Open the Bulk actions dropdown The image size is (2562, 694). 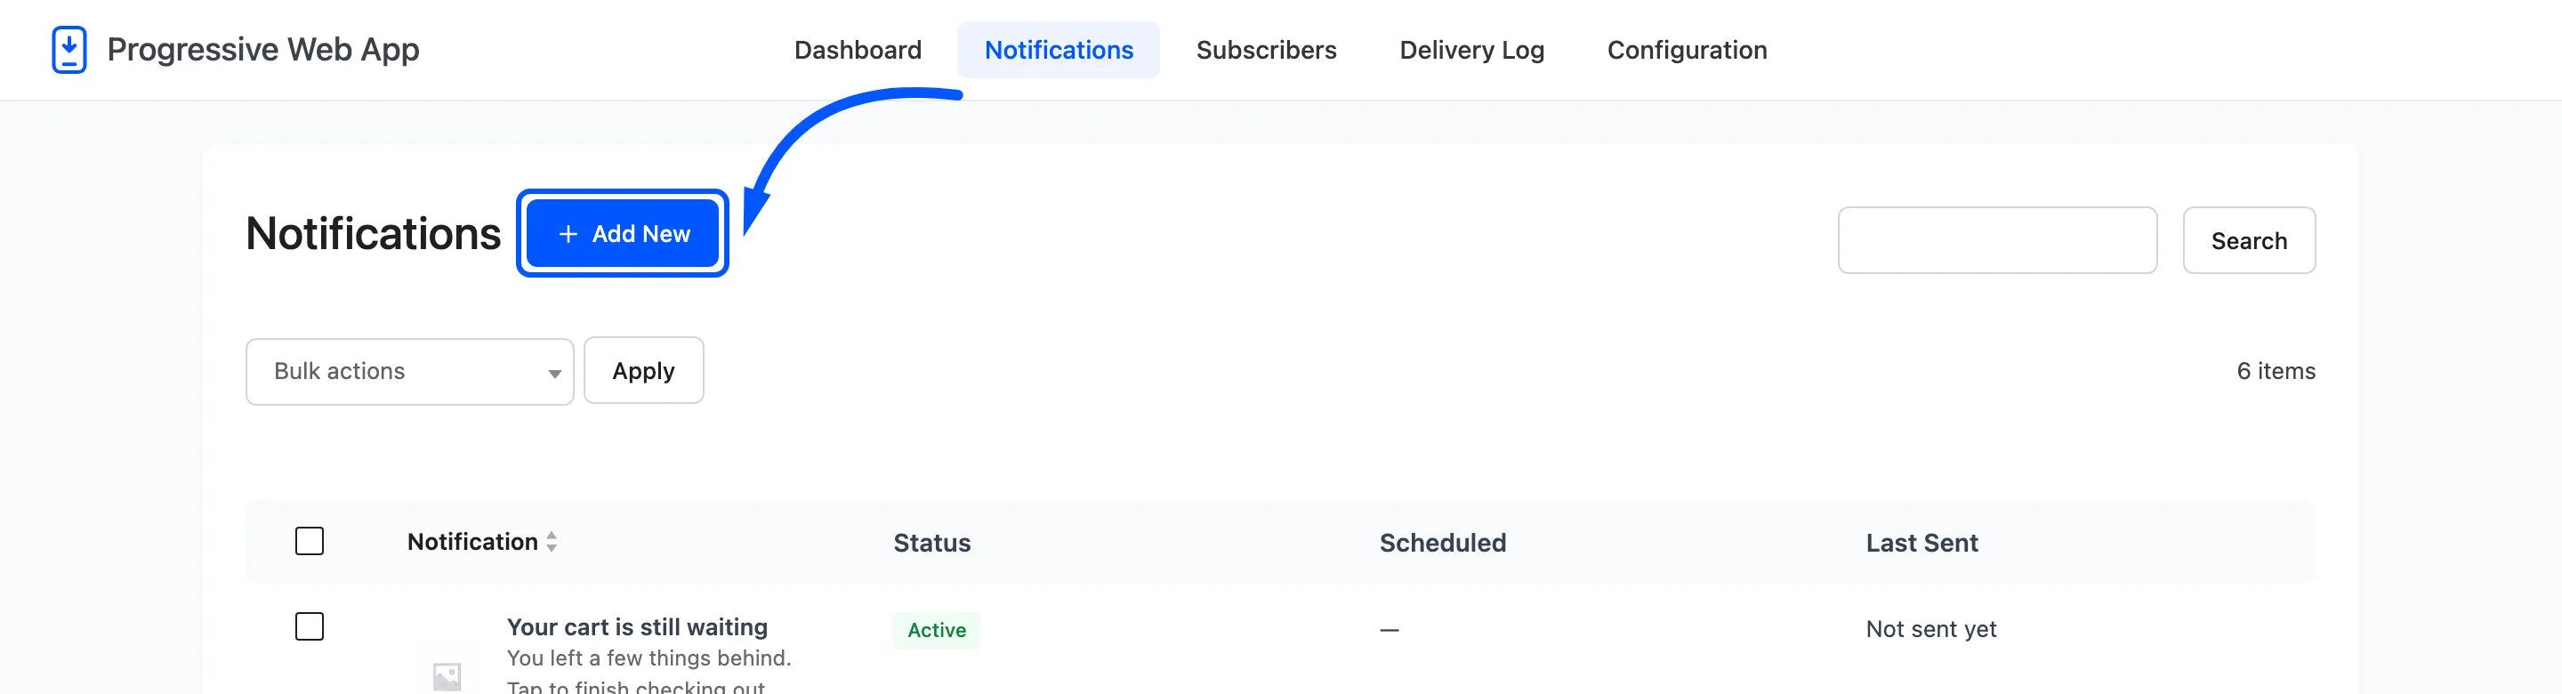(x=410, y=372)
